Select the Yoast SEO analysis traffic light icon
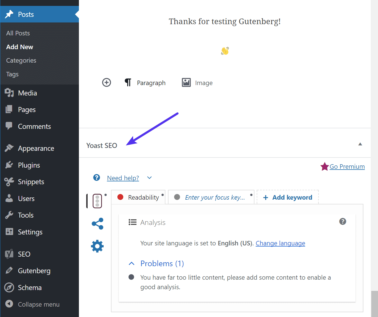Viewport: 378px width, 317px height. 97,200
